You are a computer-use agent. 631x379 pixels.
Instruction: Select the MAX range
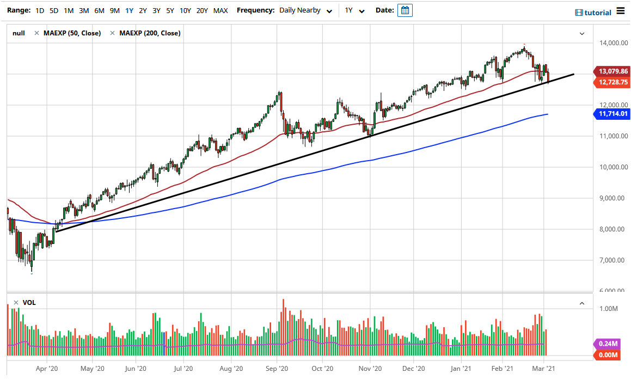click(220, 10)
